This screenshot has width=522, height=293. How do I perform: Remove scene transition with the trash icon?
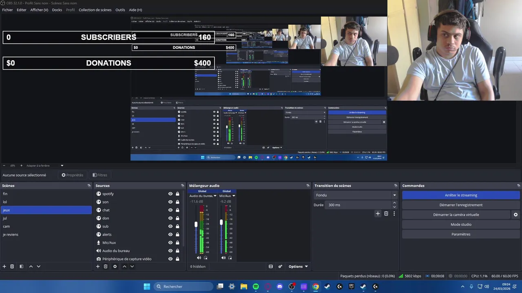[386, 213]
